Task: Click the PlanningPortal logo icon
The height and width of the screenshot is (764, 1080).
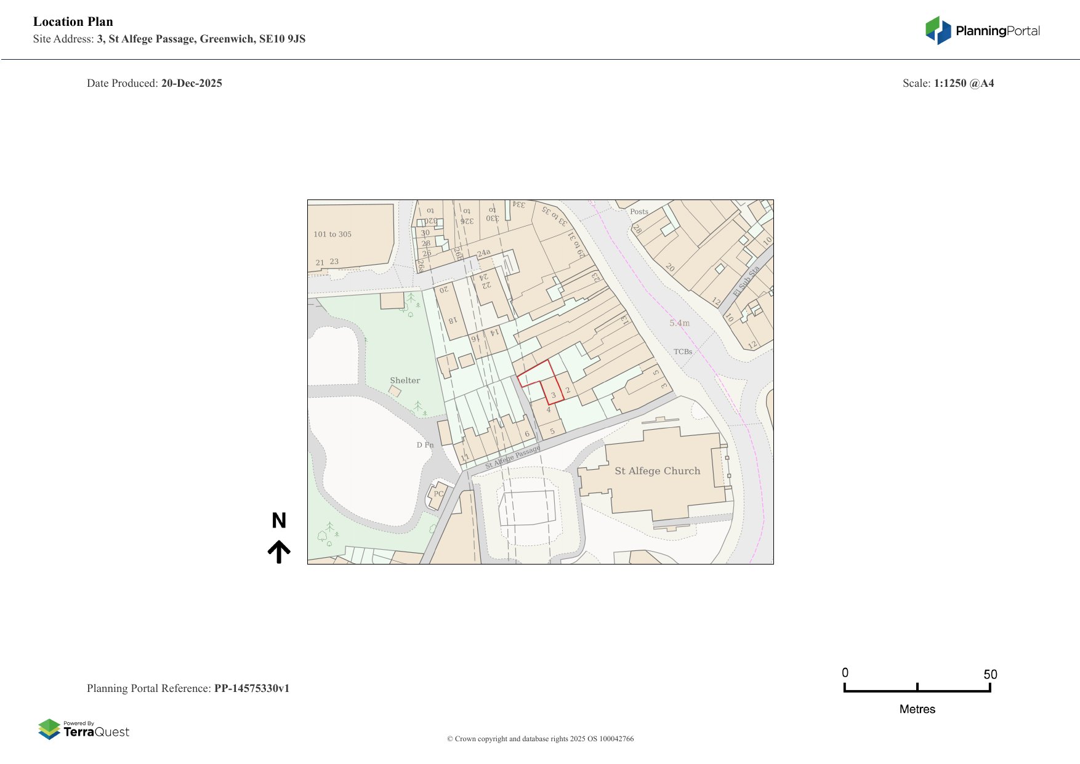Action: pos(938,30)
